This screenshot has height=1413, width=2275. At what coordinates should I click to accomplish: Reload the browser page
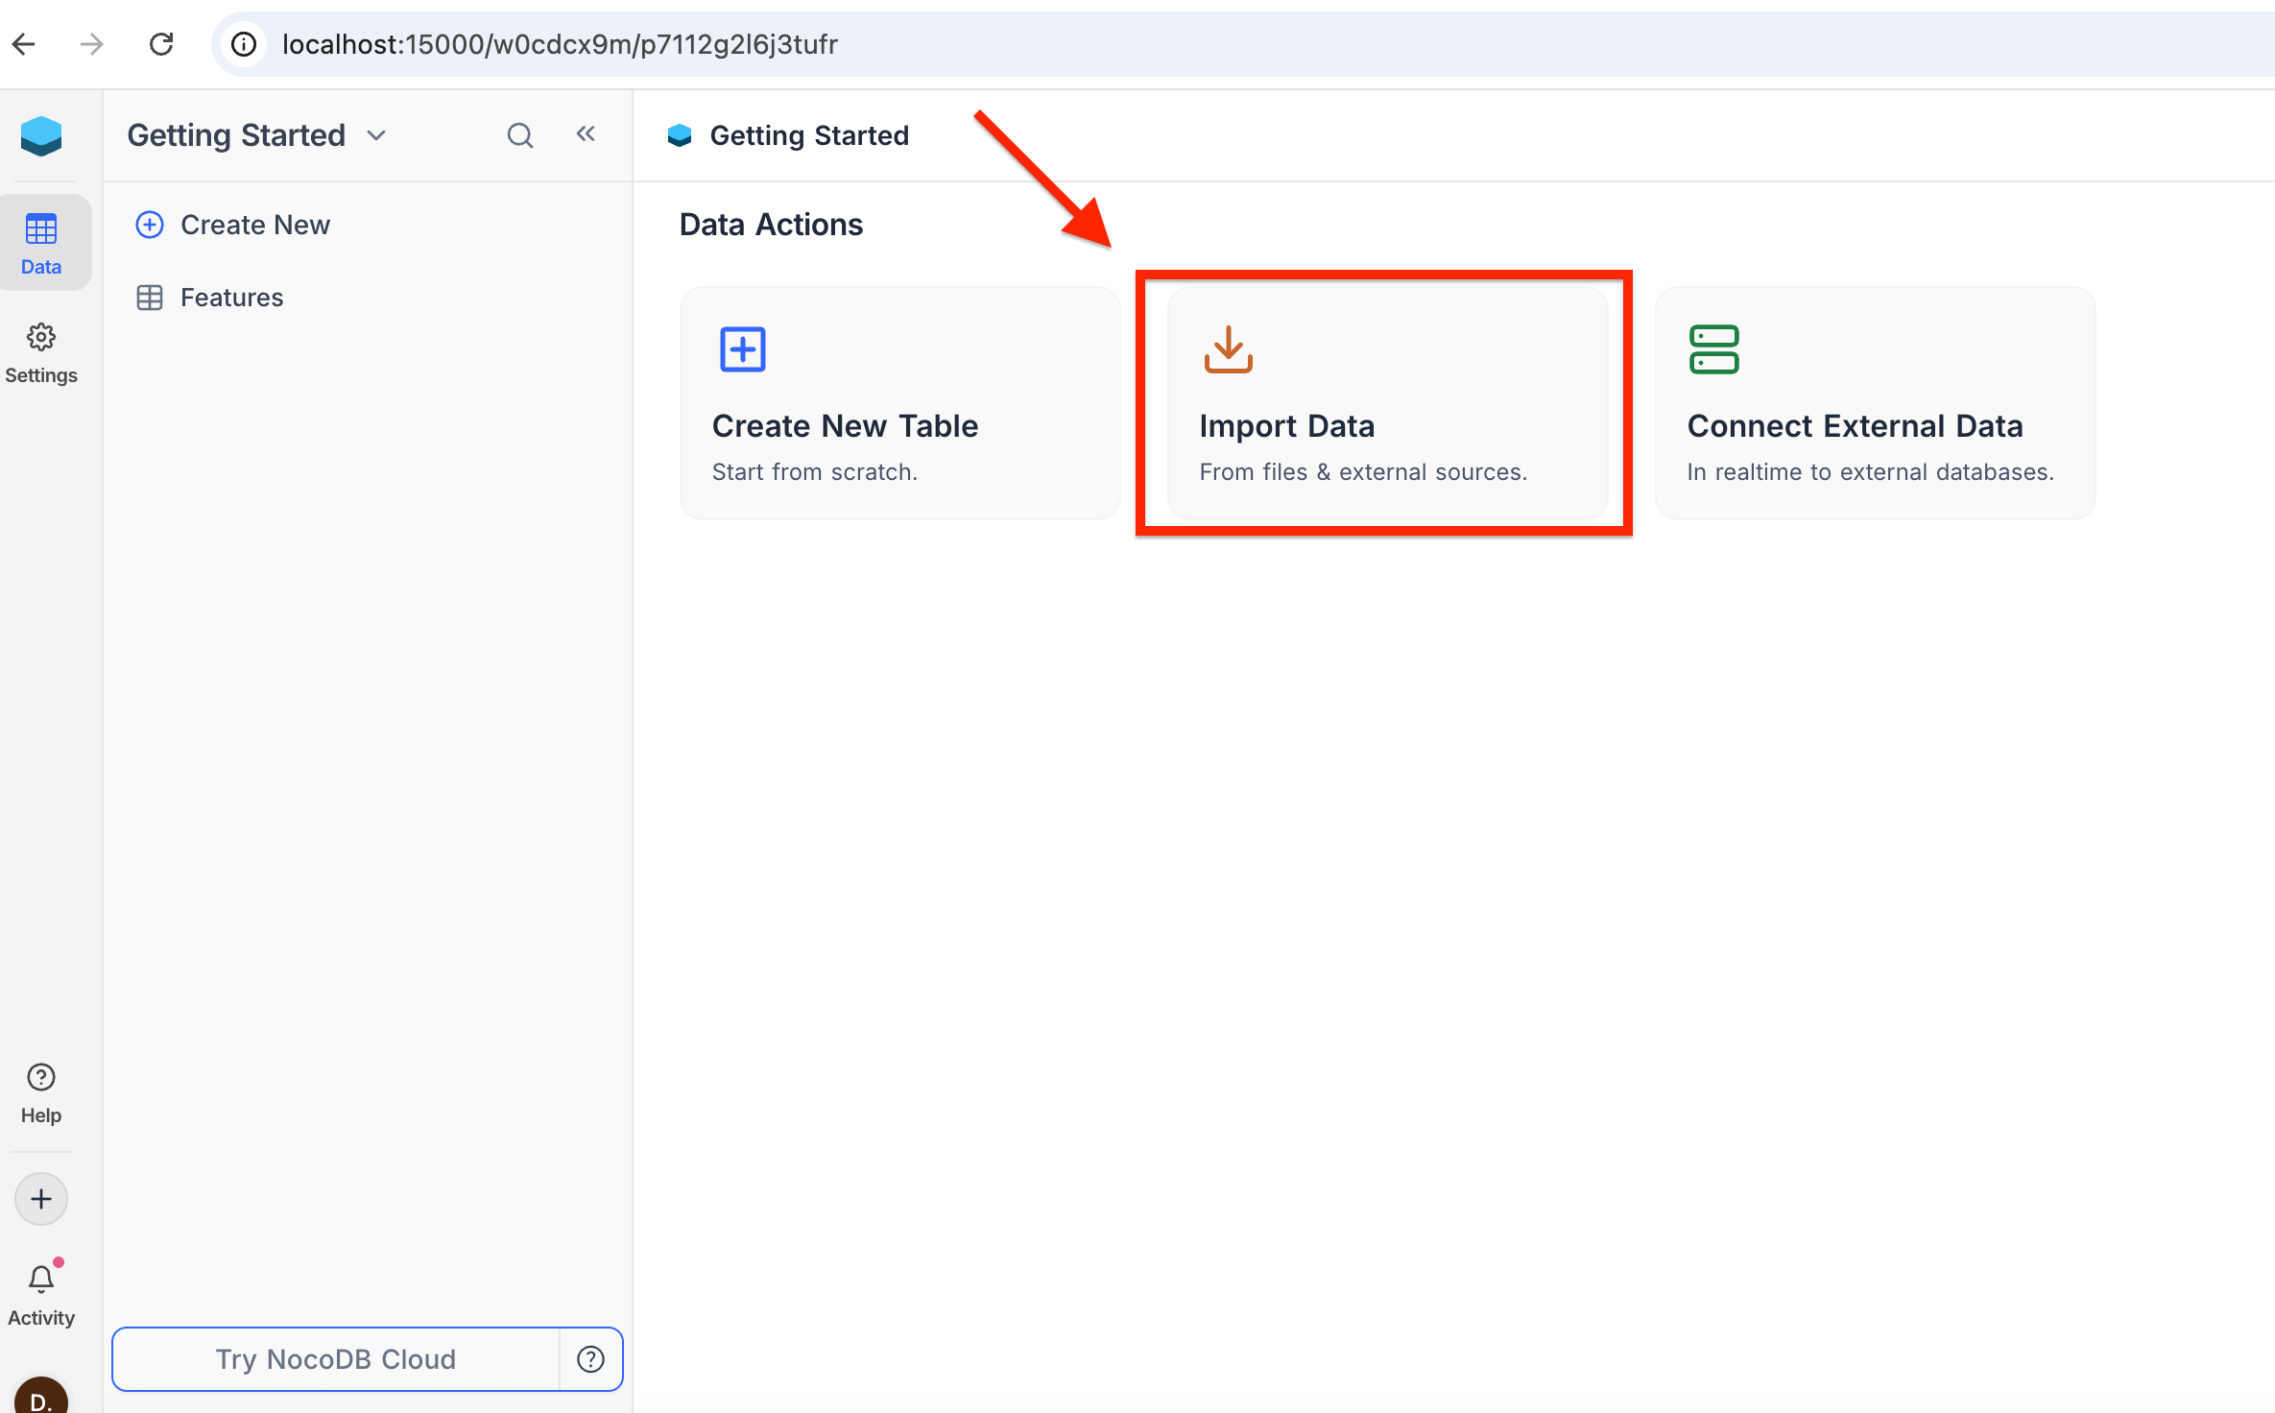(x=161, y=44)
